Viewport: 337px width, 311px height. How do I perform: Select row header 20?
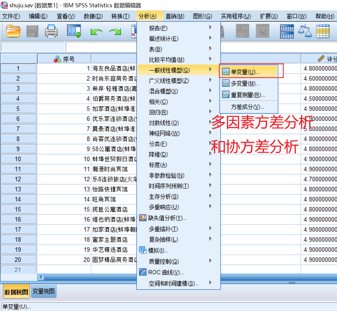tap(18, 260)
